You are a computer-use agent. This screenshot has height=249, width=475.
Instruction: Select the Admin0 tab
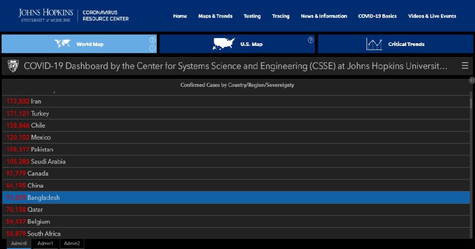[19, 243]
